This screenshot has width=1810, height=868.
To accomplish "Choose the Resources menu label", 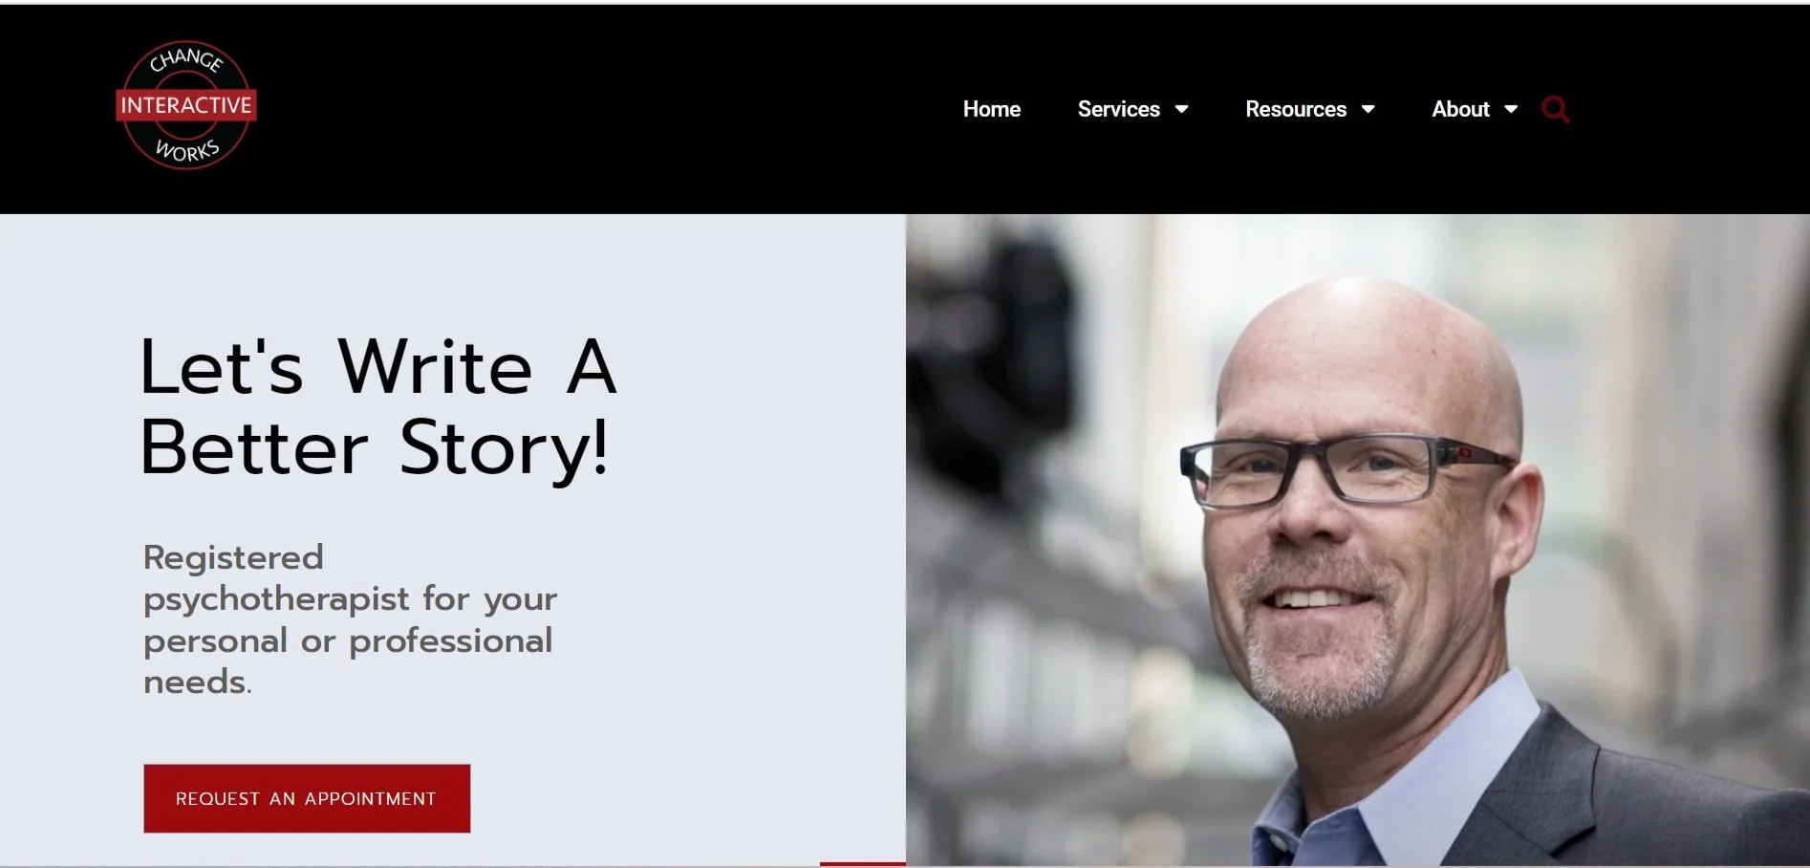I will tap(1295, 109).
